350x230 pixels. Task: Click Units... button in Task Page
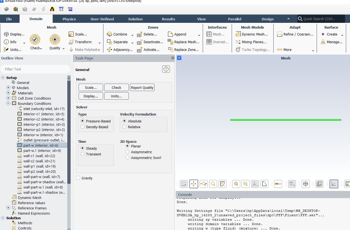pyautogui.click(x=116, y=96)
